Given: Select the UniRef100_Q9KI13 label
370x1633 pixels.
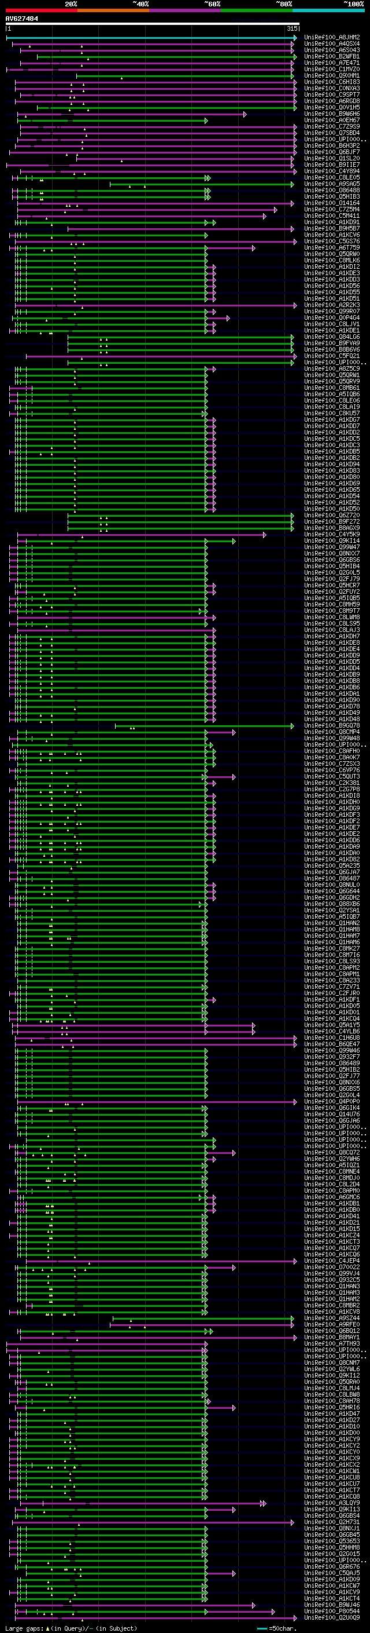Looking at the screenshot, I should [x=332, y=1509].
